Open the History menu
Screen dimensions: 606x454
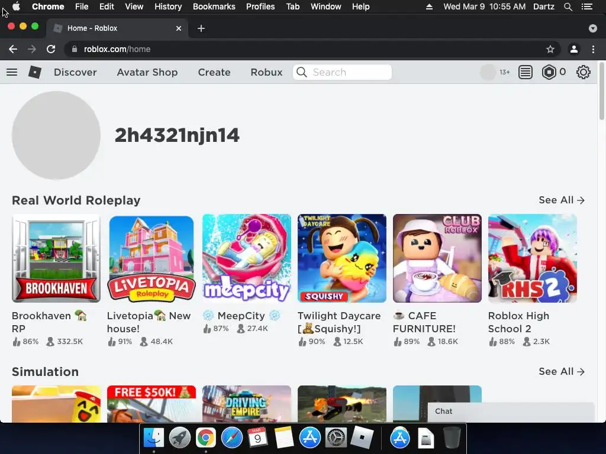click(x=167, y=7)
